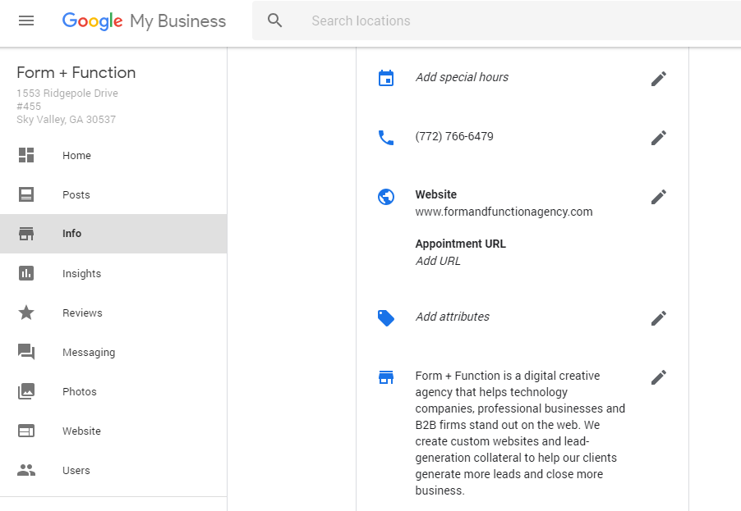Image resolution: width=741 pixels, height=511 pixels.
Task: Click the Google My Business logo
Action: tap(144, 21)
